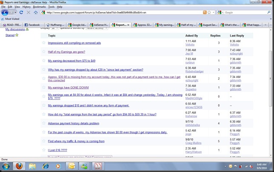Click the Windows Start button
Image resolution: width=274 pixels, height=172 pixels.
pos(5,166)
